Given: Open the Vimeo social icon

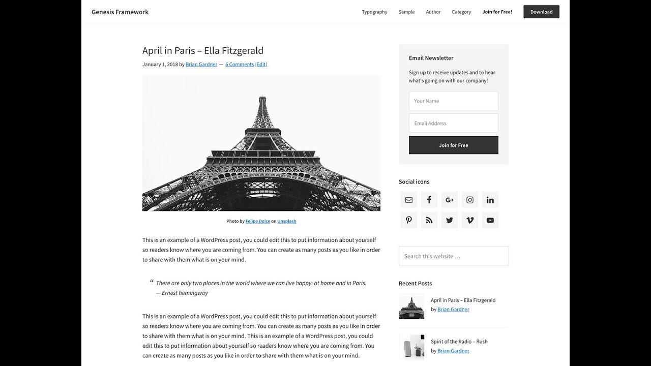Looking at the screenshot, I should (470, 220).
